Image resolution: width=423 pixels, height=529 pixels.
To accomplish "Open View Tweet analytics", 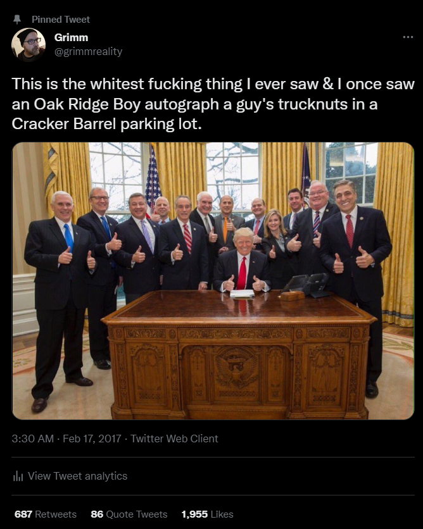I will (77, 476).
